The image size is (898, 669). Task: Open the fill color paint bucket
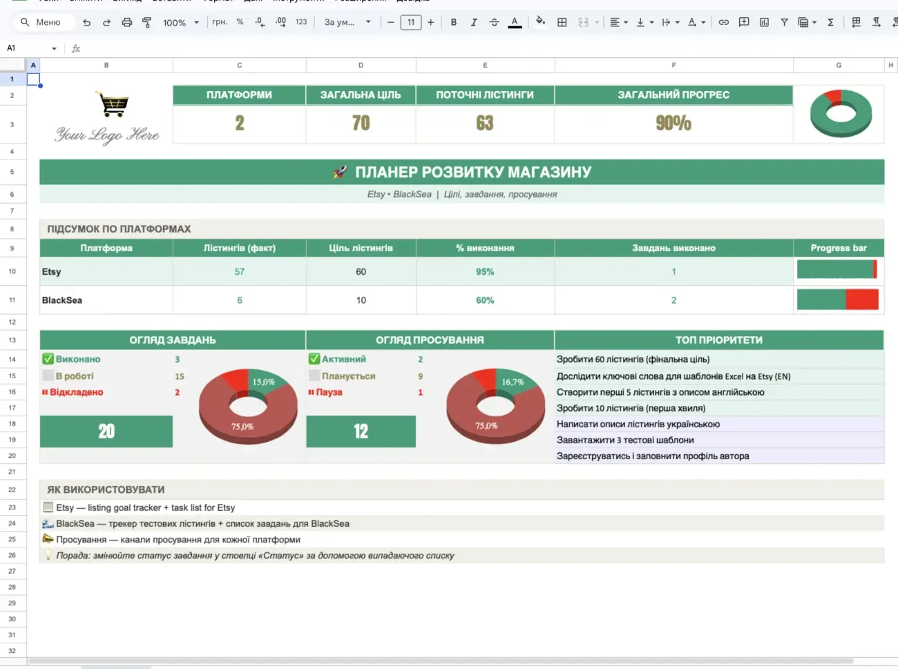pos(540,22)
